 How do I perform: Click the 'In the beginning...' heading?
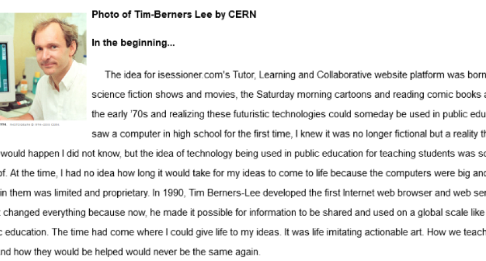coord(133,43)
